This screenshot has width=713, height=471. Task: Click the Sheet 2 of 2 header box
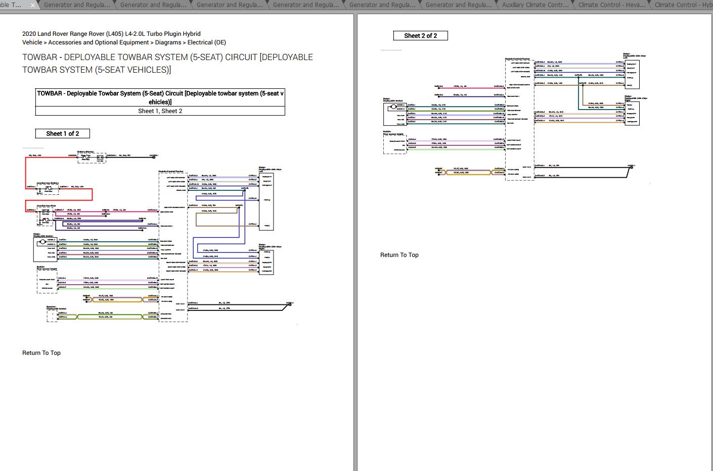pos(420,35)
